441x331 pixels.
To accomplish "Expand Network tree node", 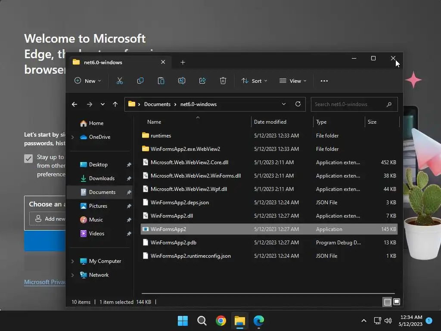I will (x=72, y=275).
